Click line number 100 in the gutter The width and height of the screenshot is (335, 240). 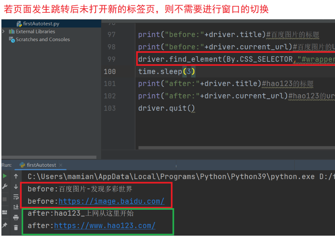(x=110, y=71)
